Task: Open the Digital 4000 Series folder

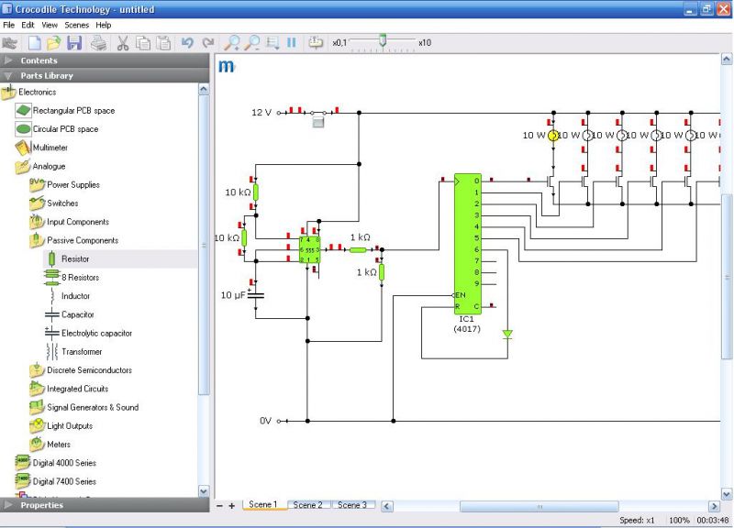Action: click(x=56, y=463)
